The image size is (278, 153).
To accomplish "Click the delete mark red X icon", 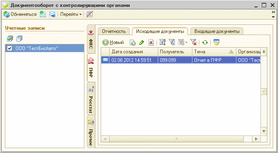I will point(151,42).
